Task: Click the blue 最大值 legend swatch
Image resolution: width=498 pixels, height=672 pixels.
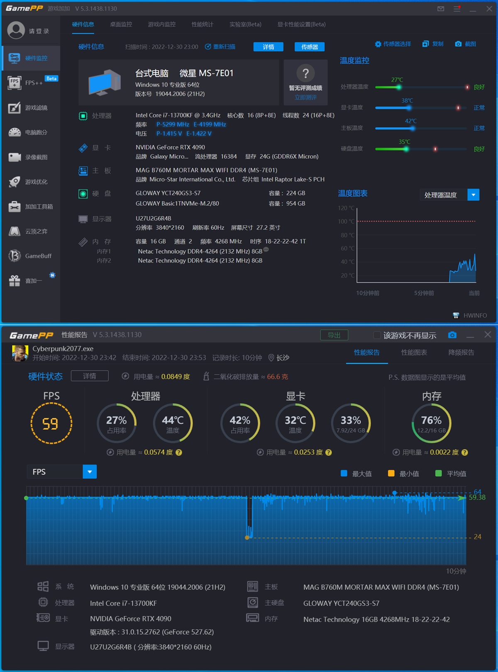Action: point(344,473)
